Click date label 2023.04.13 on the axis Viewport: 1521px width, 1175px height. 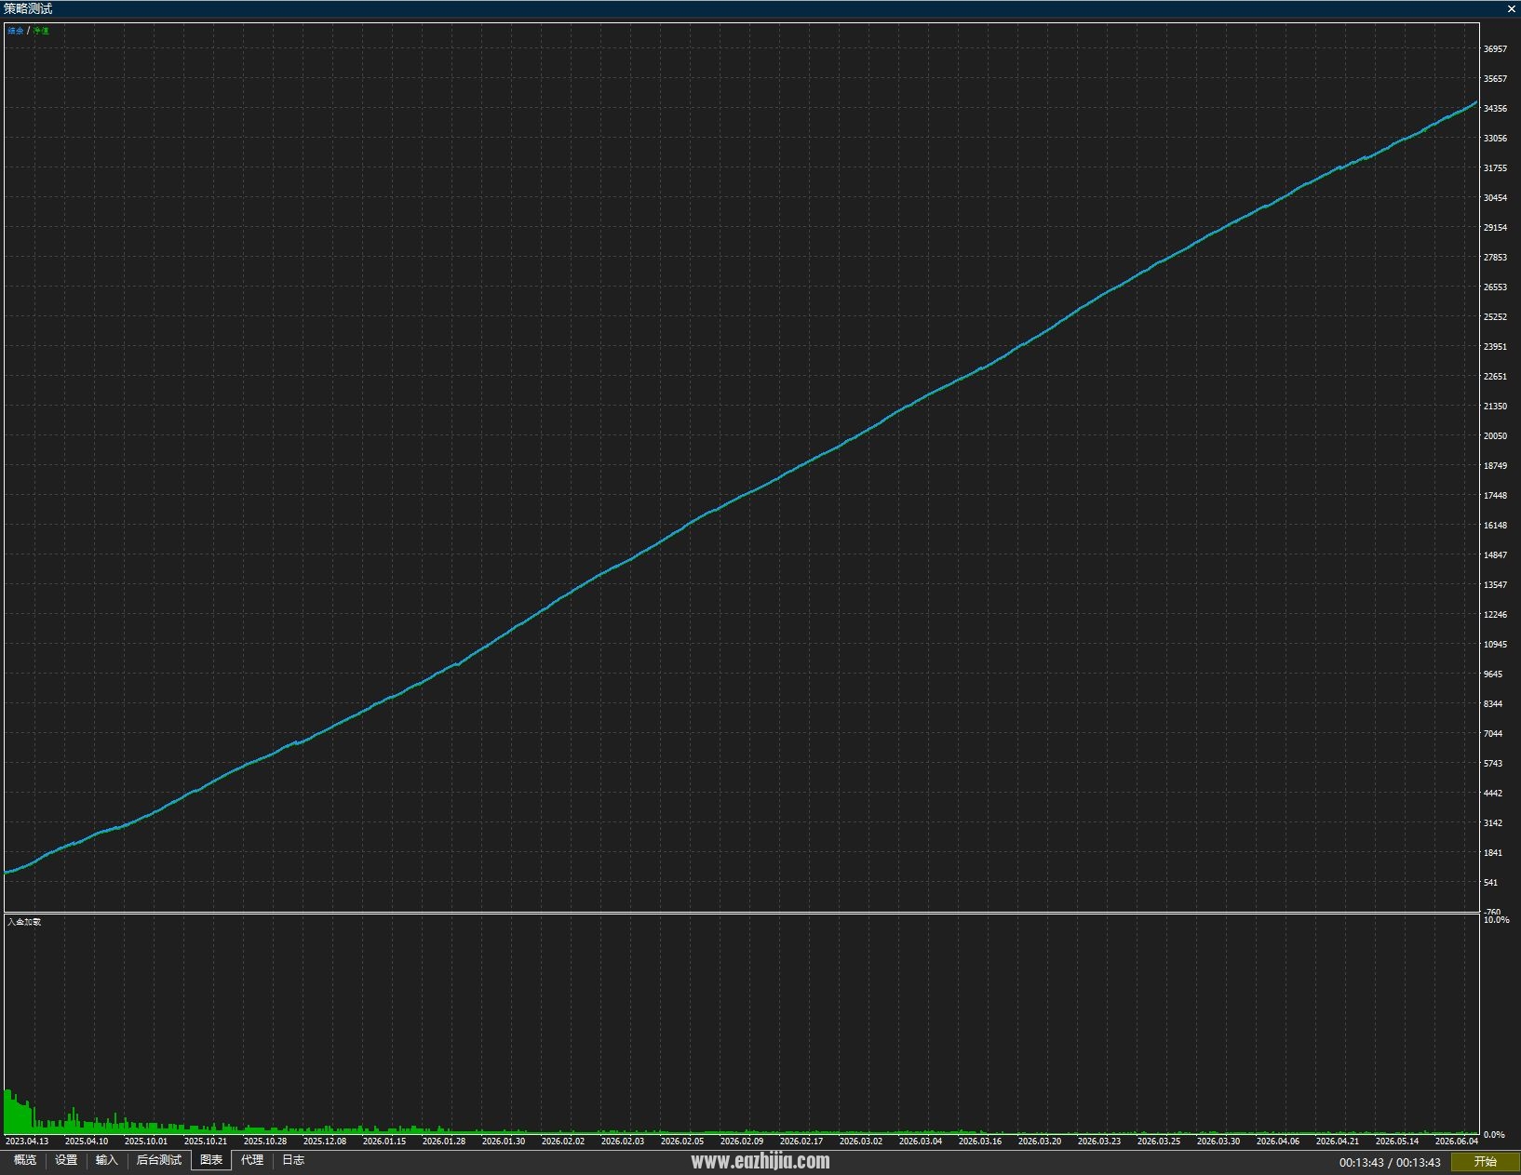click(x=27, y=1141)
